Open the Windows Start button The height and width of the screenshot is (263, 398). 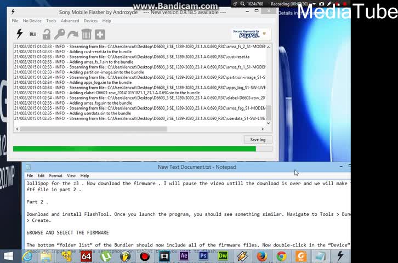coord(8,256)
